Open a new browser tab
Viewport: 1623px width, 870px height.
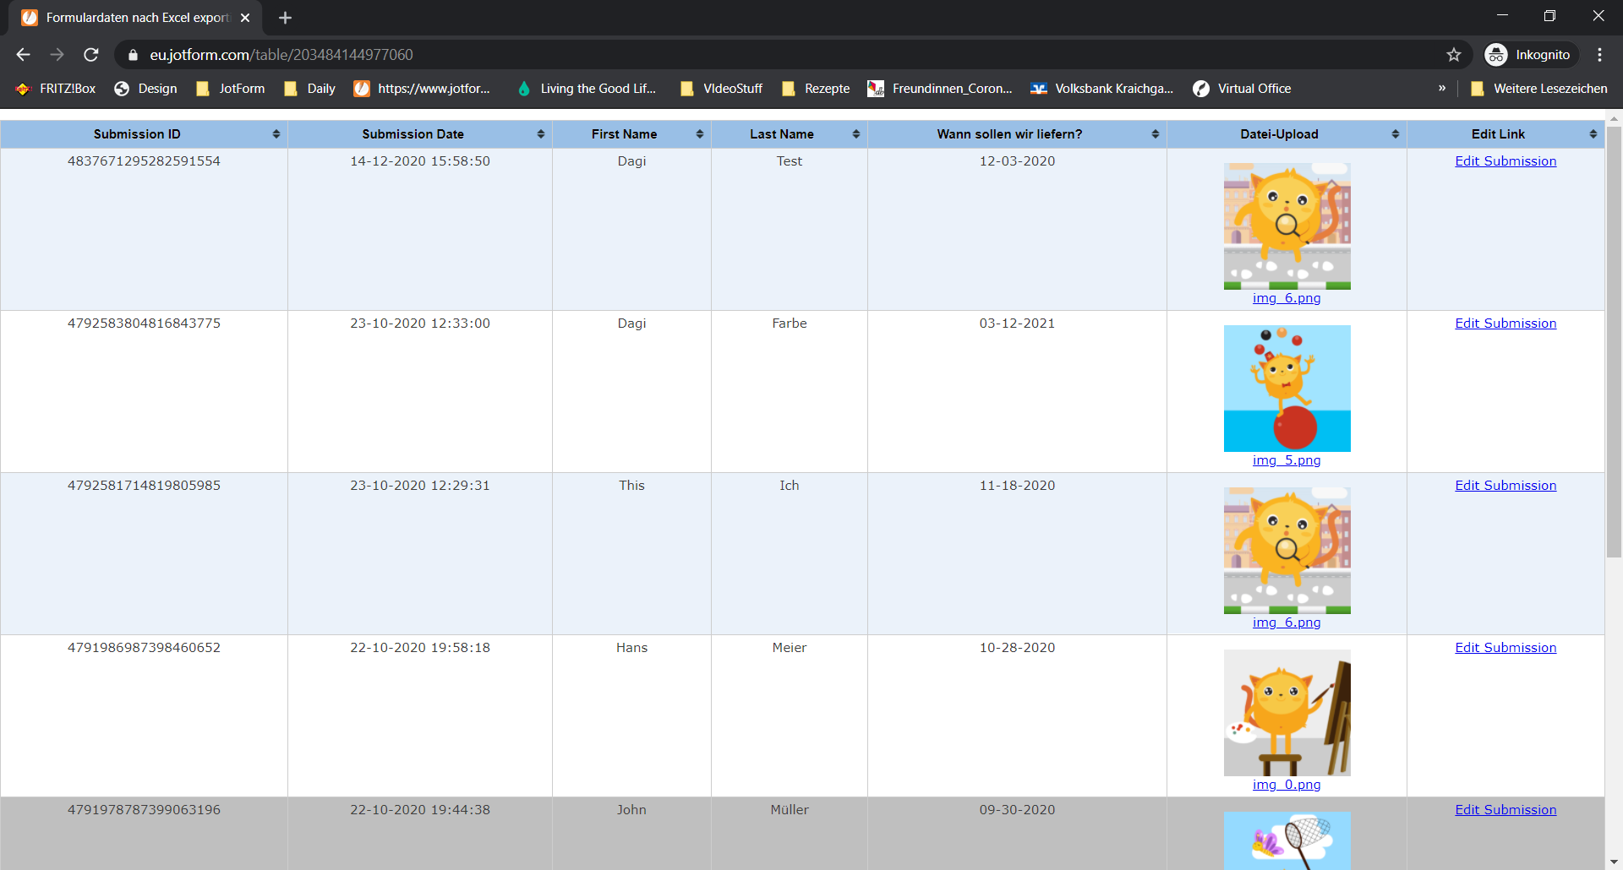[x=285, y=18]
